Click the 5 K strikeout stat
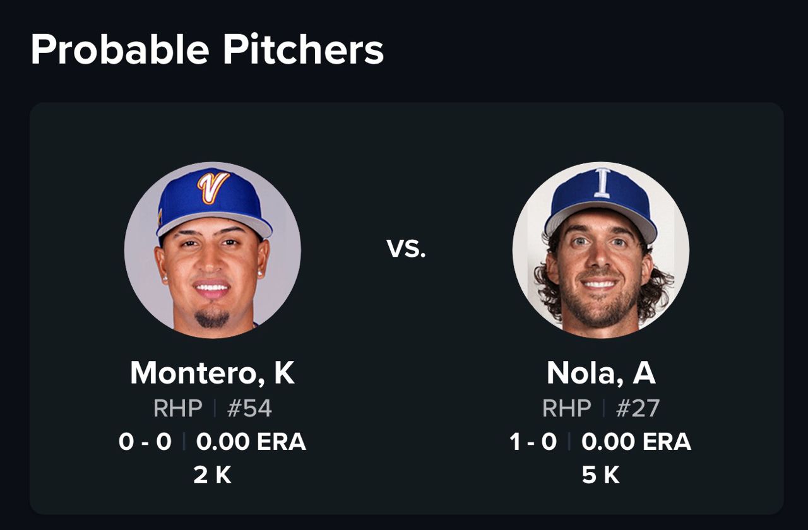This screenshot has width=808, height=530. coord(600,475)
